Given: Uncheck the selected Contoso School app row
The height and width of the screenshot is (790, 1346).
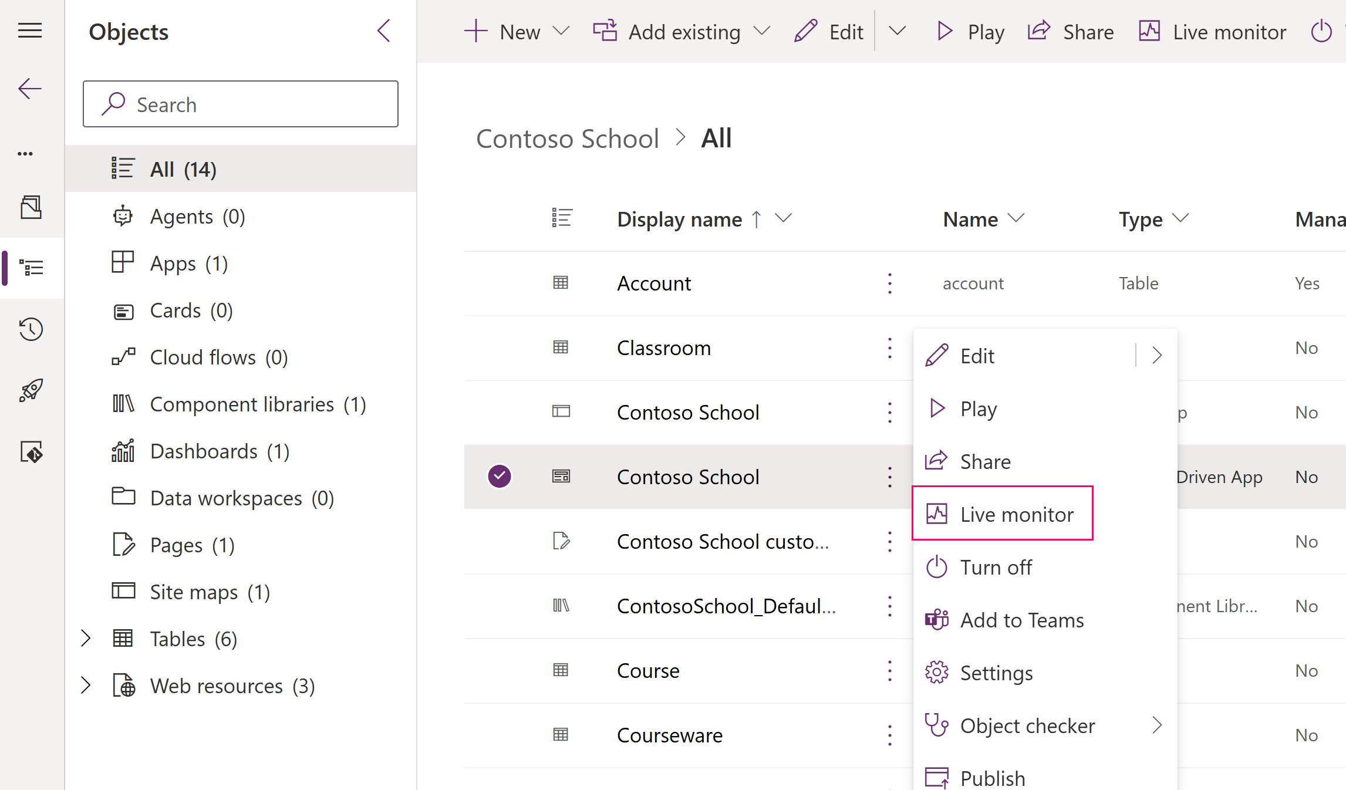Looking at the screenshot, I should tap(500, 476).
